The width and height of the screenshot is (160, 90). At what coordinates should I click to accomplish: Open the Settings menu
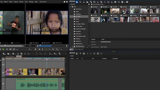tap(31, 2)
